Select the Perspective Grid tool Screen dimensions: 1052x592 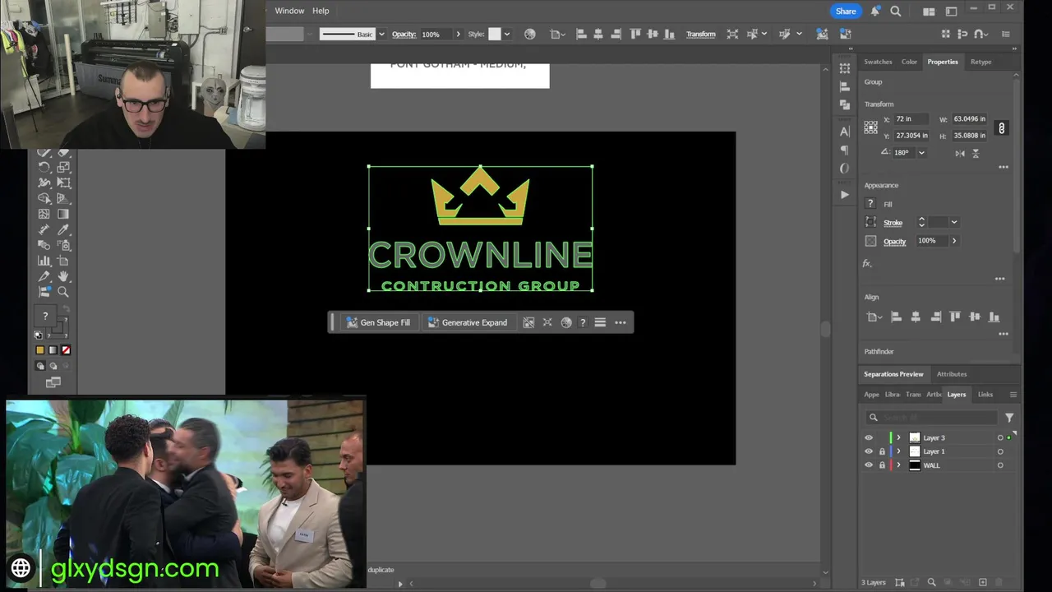(x=63, y=198)
